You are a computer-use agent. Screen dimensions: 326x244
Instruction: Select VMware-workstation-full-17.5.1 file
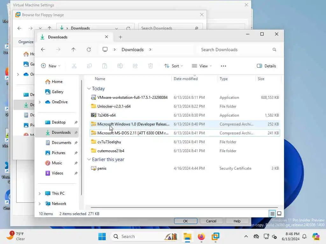point(185,98)
